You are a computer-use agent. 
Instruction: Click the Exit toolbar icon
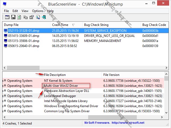tap(44, 17)
